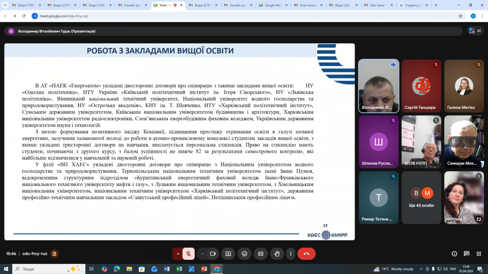The image size is (488, 274).
Task: Show hidden tray icons chevron
Action: (422, 269)
